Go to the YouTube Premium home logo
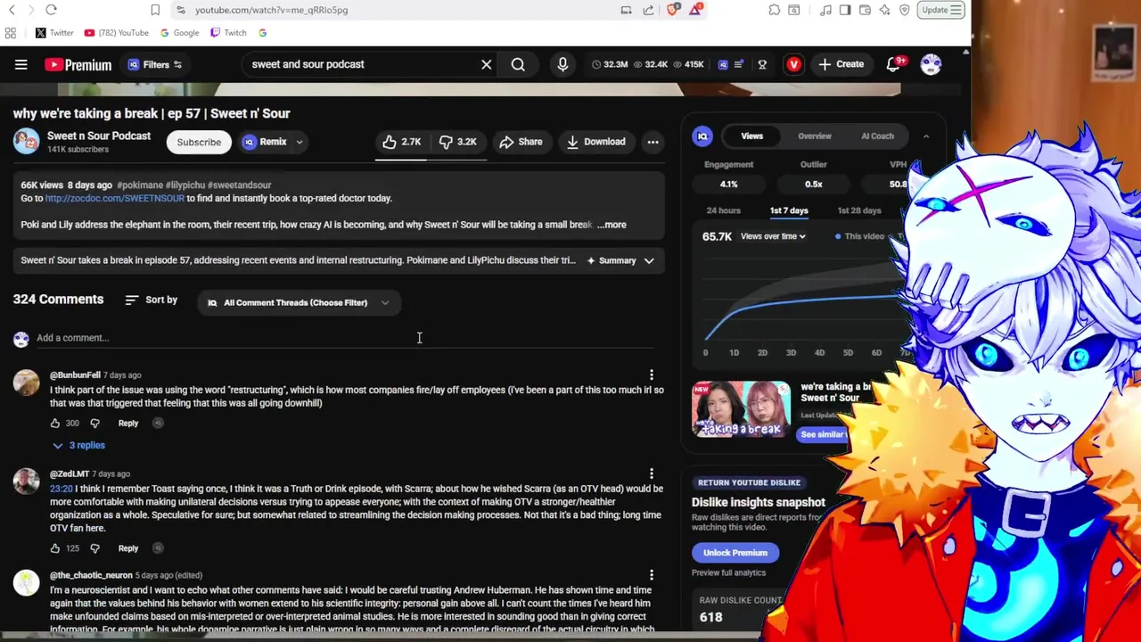The width and height of the screenshot is (1141, 642). click(x=78, y=64)
